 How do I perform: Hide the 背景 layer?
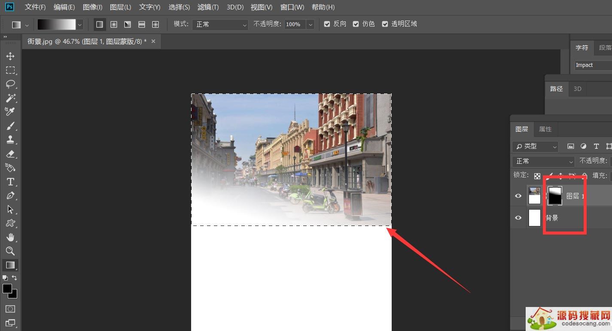[x=518, y=218]
